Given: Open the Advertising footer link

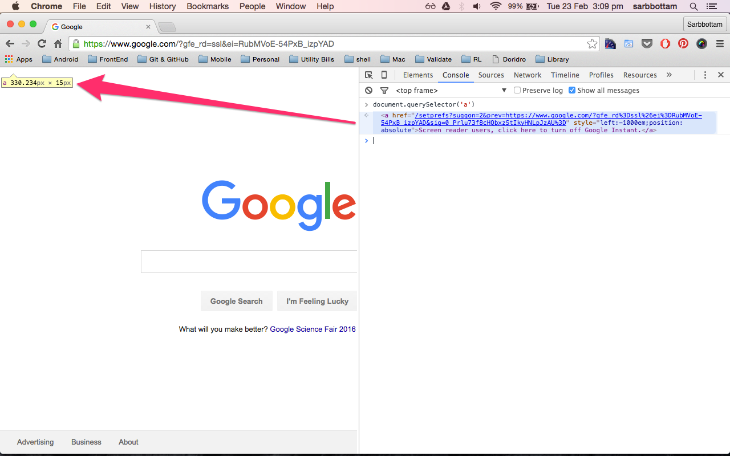Looking at the screenshot, I should coord(35,442).
